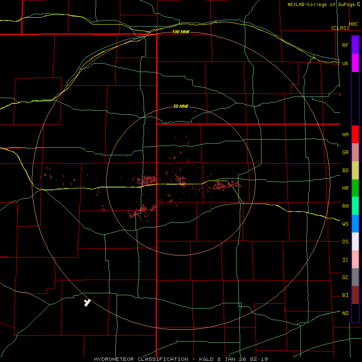The height and width of the screenshot is (362, 362).
Task: Click the BD legend label
Action: (345, 171)
